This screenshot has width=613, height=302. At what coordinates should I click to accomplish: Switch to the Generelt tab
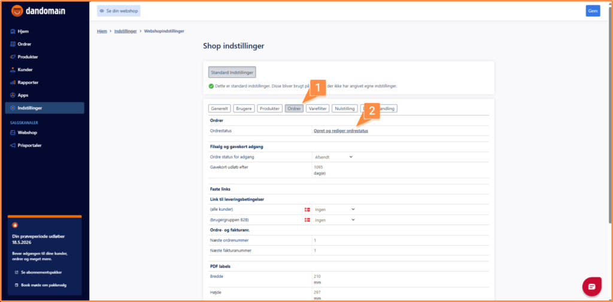tap(219, 108)
